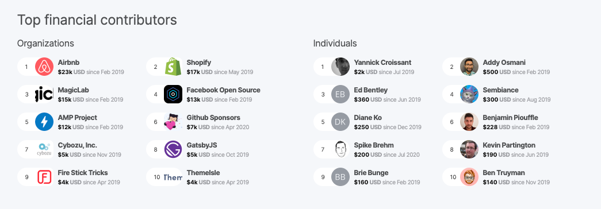The width and height of the screenshot is (601, 209).
Task: Open Ben Truyman's cartoon avatar
Action: point(469,177)
